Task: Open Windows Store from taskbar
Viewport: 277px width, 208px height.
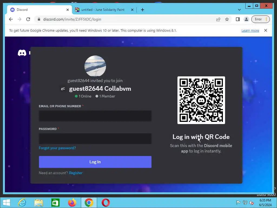Action: tap(55, 203)
